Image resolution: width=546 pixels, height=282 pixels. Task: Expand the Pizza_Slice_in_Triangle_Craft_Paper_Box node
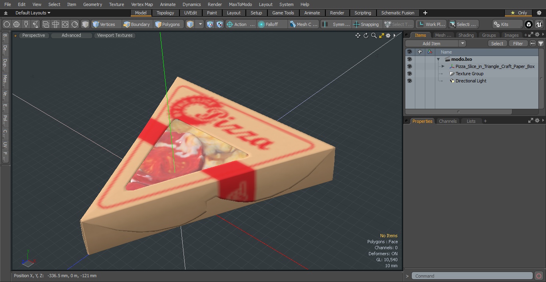(443, 66)
